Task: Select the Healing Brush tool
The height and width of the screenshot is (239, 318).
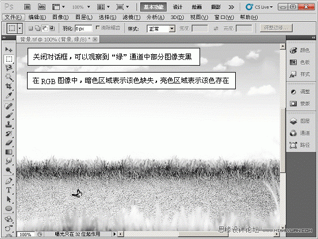Action: click(9, 106)
